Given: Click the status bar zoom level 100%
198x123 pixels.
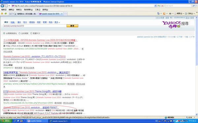Looking at the screenshot, I should tap(190, 117).
